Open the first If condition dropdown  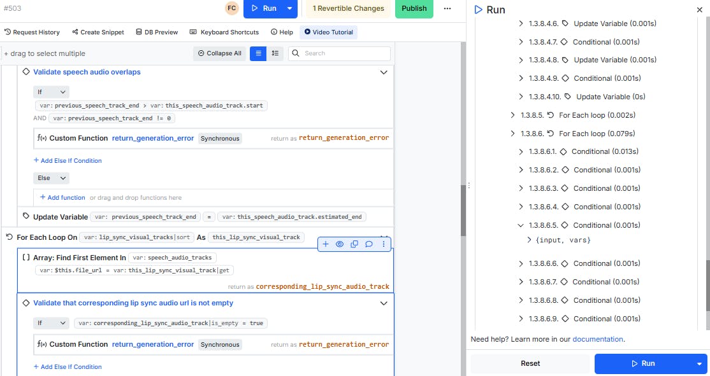[51, 92]
